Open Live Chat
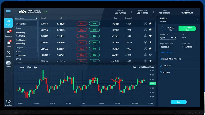Image resolution: width=205 pixels, height=115 pixels. [x=8, y=103]
